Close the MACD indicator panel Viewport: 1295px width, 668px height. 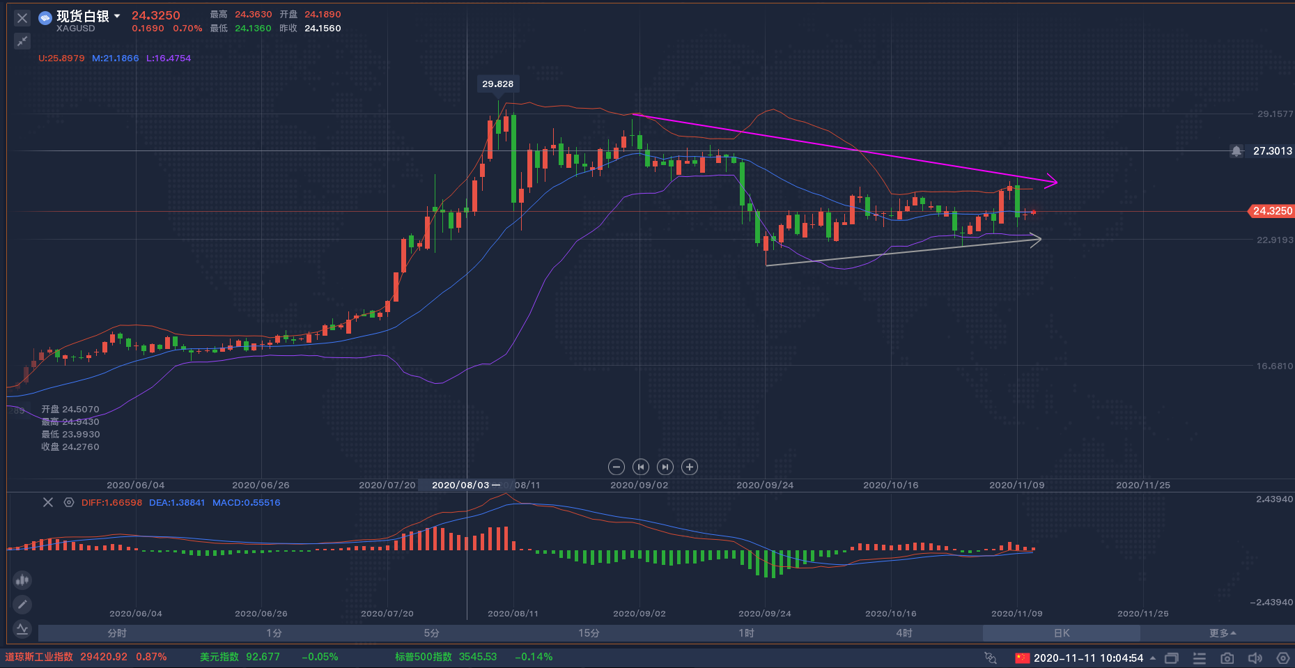48,502
